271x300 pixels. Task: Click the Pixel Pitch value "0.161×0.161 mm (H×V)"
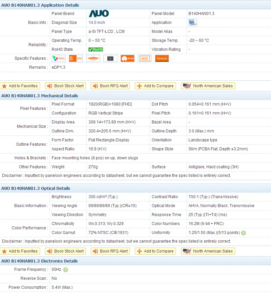(x=210, y=113)
